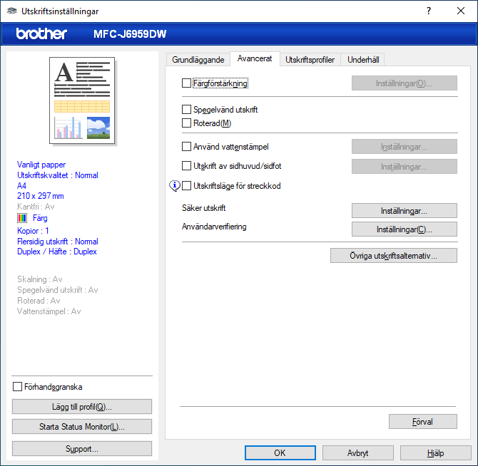Screen dimensions: 478x466
Task: Check Spegelvänd utskrift option
Action: tap(186, 109)
